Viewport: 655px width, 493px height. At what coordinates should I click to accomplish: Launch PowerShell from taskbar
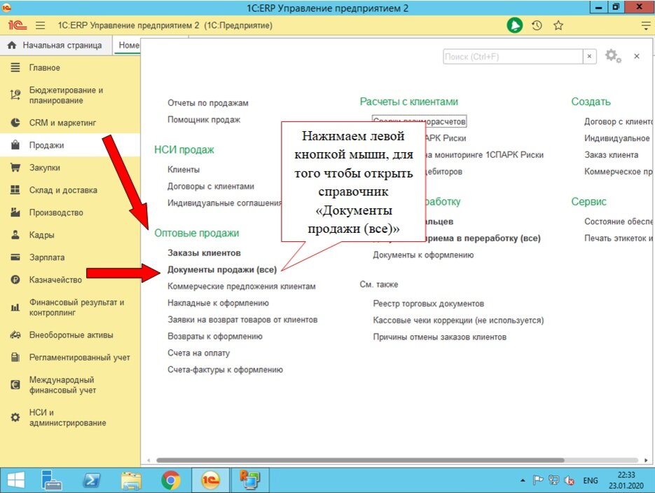point(91,480)
